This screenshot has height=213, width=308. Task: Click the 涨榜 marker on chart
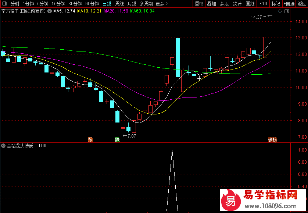coord(273,140)
